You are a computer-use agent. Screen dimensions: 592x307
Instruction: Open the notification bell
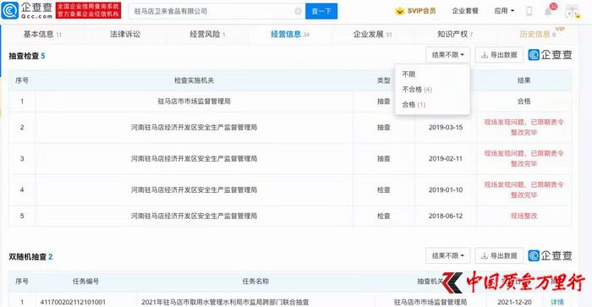tap(548, 11)
